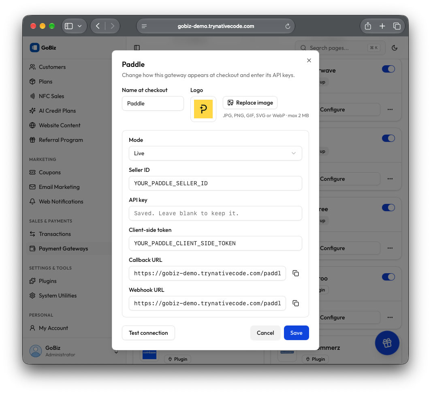Viewport: 431px width, 394px height.
Task: Toggle the switch on the 'rwave' gateway card
Action: pos(388,69)
